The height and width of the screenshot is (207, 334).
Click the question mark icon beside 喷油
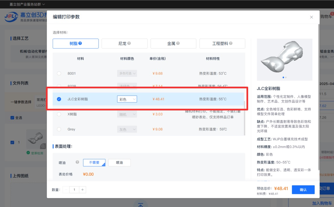(77, 162)
